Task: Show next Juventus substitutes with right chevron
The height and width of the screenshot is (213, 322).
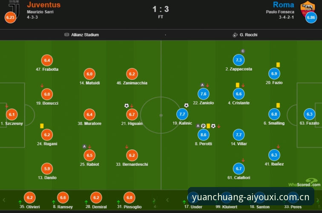Action: [x=154, y=200]
